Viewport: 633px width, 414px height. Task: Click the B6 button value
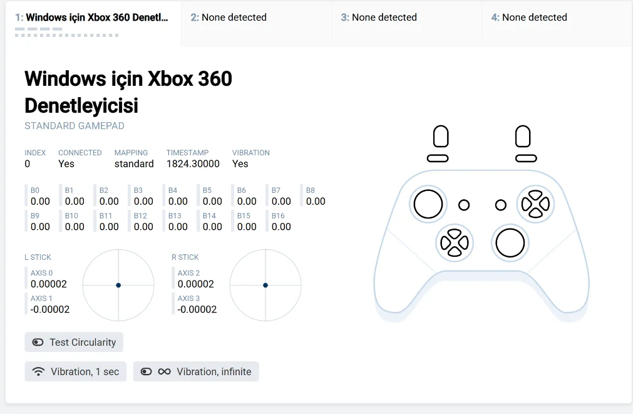click(247, 201)
